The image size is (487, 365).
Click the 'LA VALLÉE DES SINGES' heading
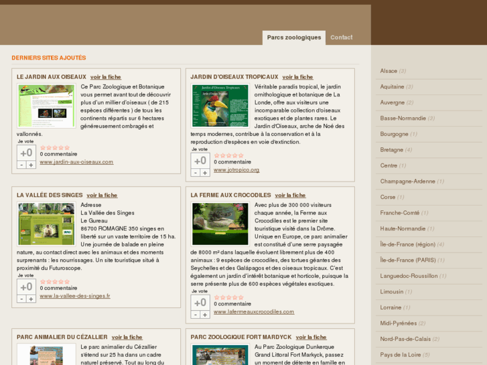(x=50, y=196)
